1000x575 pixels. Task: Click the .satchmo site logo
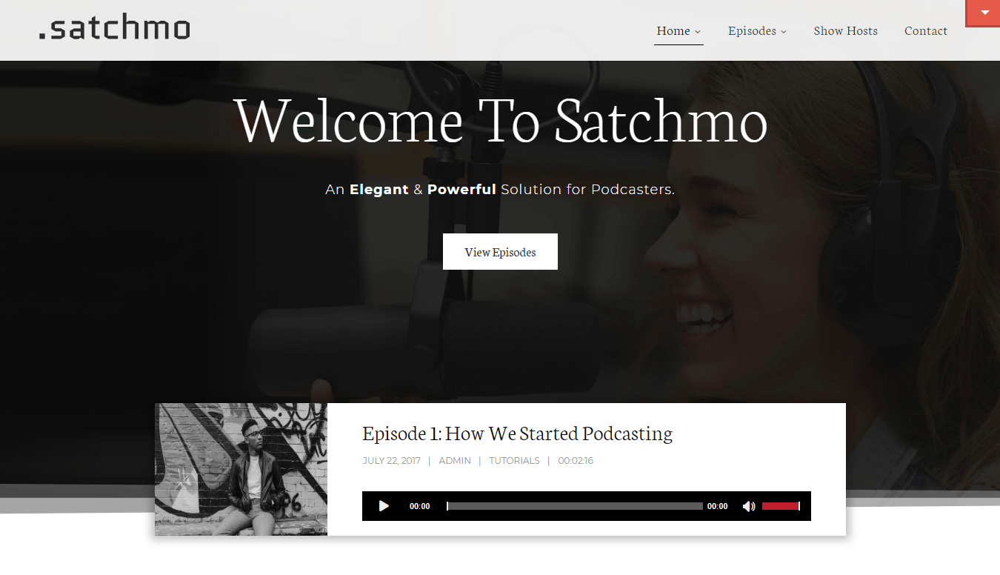[114, 28]
